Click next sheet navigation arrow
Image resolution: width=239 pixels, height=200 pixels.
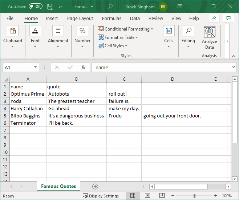click(x=21, y=187)
